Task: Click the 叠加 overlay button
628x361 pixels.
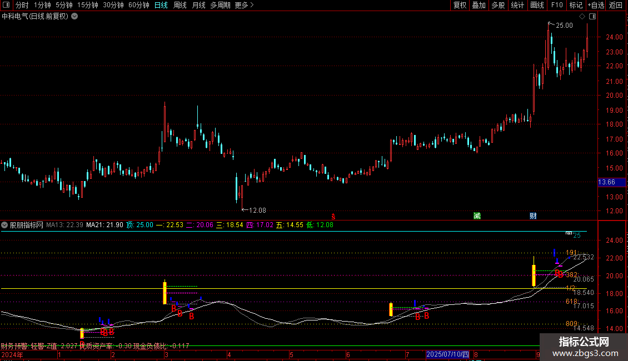Action: coord(479,5)
